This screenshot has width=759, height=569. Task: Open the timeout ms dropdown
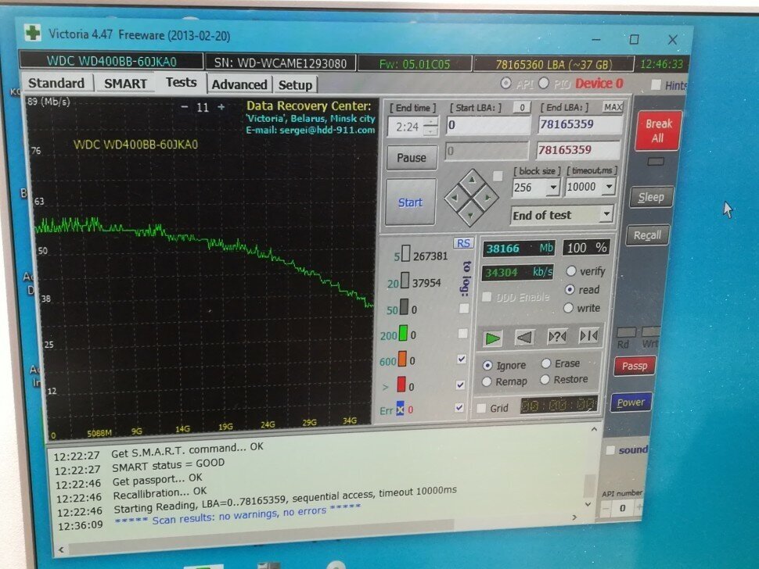[609, 186]
